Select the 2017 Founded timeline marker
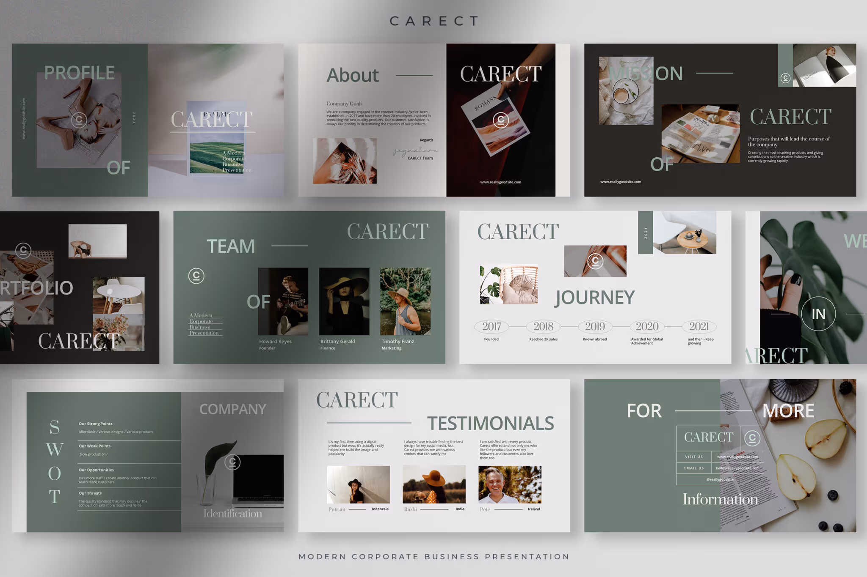The image size is (867, 577). tap(491, 326)
